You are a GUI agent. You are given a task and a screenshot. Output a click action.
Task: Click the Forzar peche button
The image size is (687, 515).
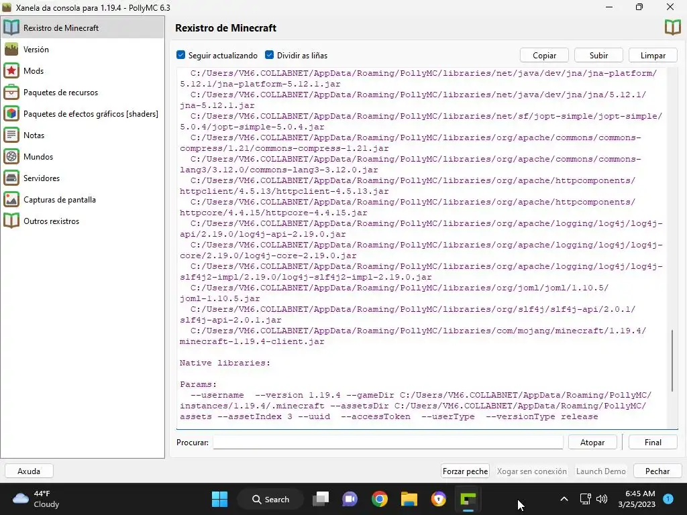coord(465,471)
